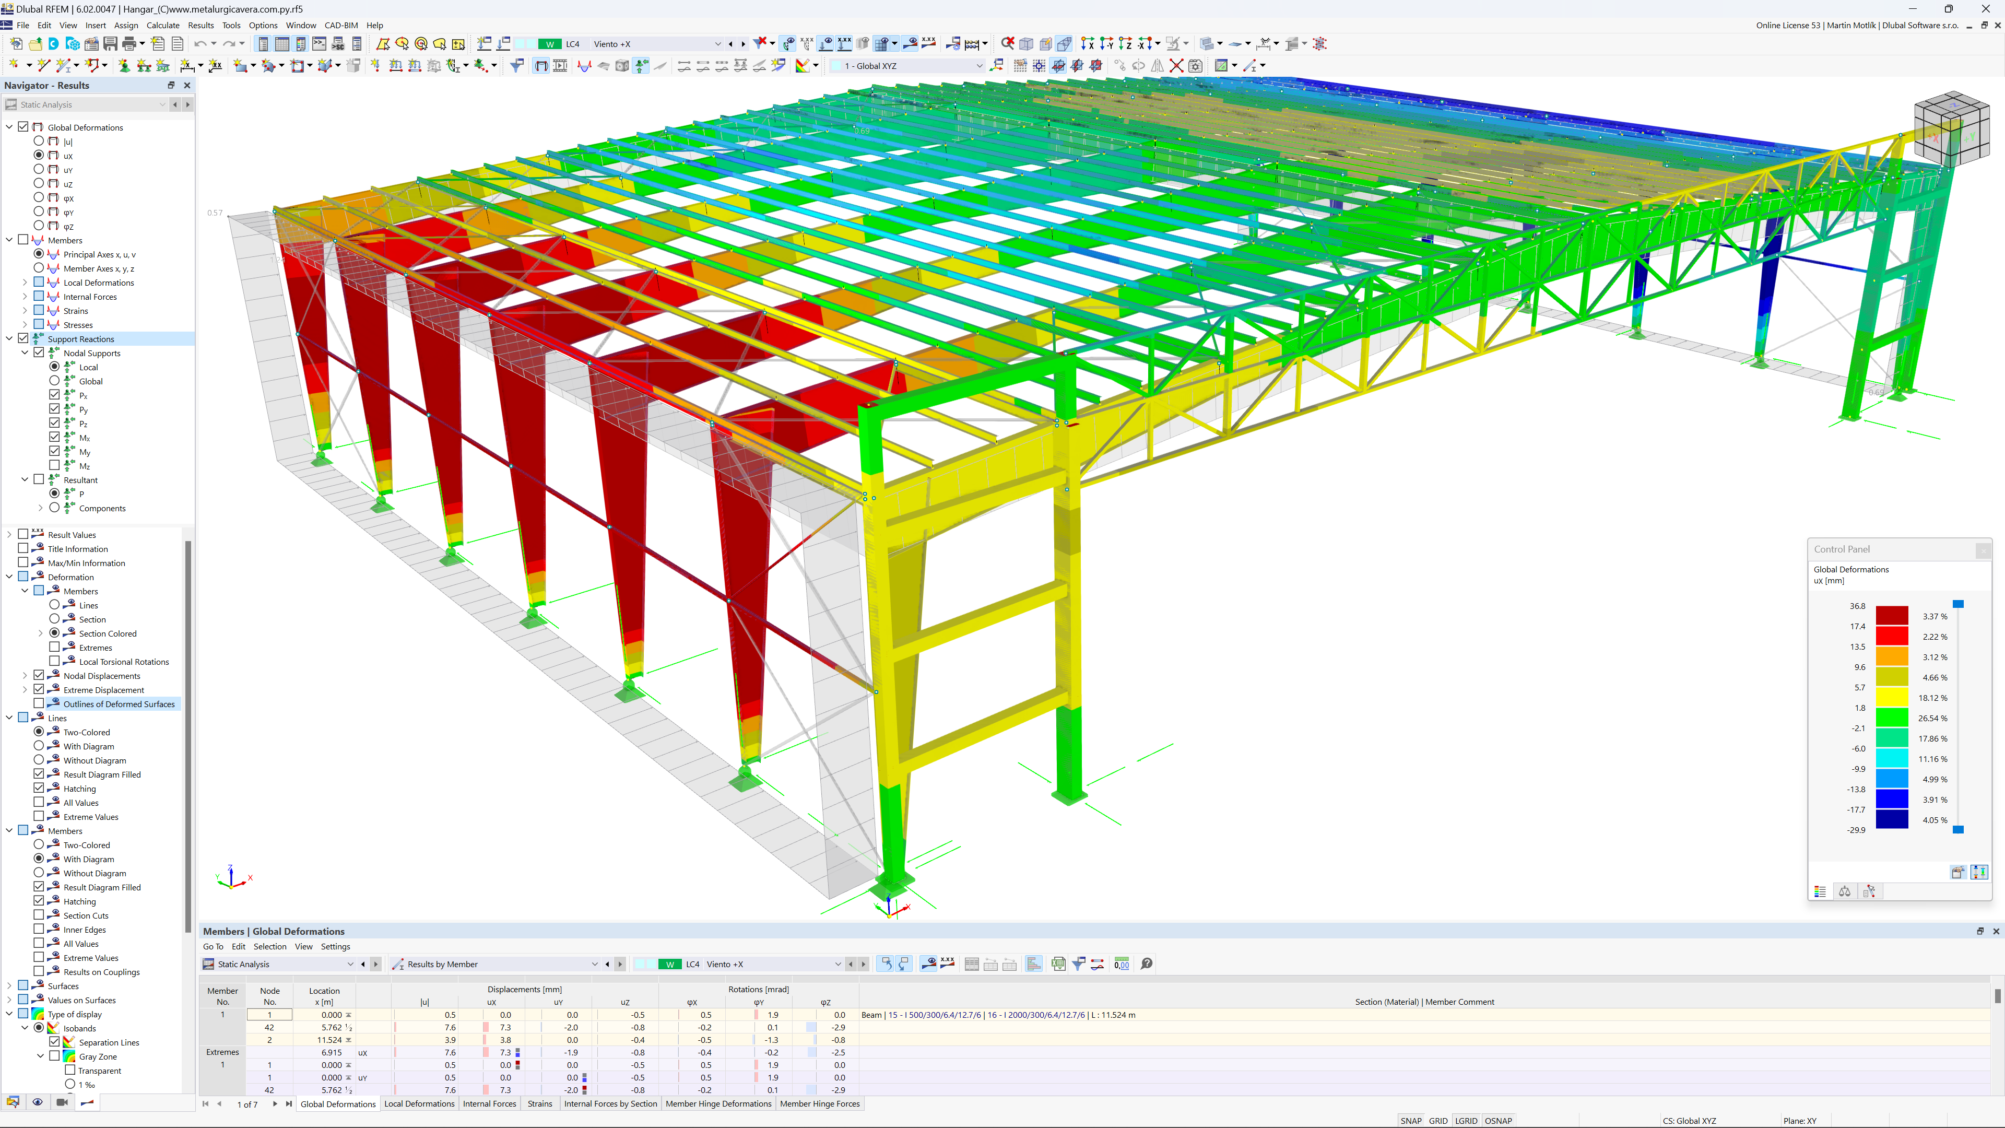The image size is (2005, 1128).
Task: Toggle the Gray Zone checkbox in Type of display
Action: [54, 1056]
